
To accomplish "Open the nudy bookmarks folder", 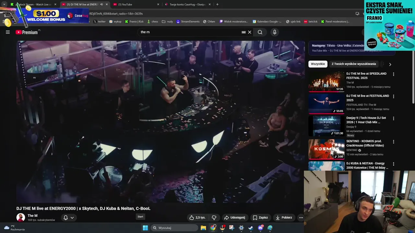I will point(167,22).
